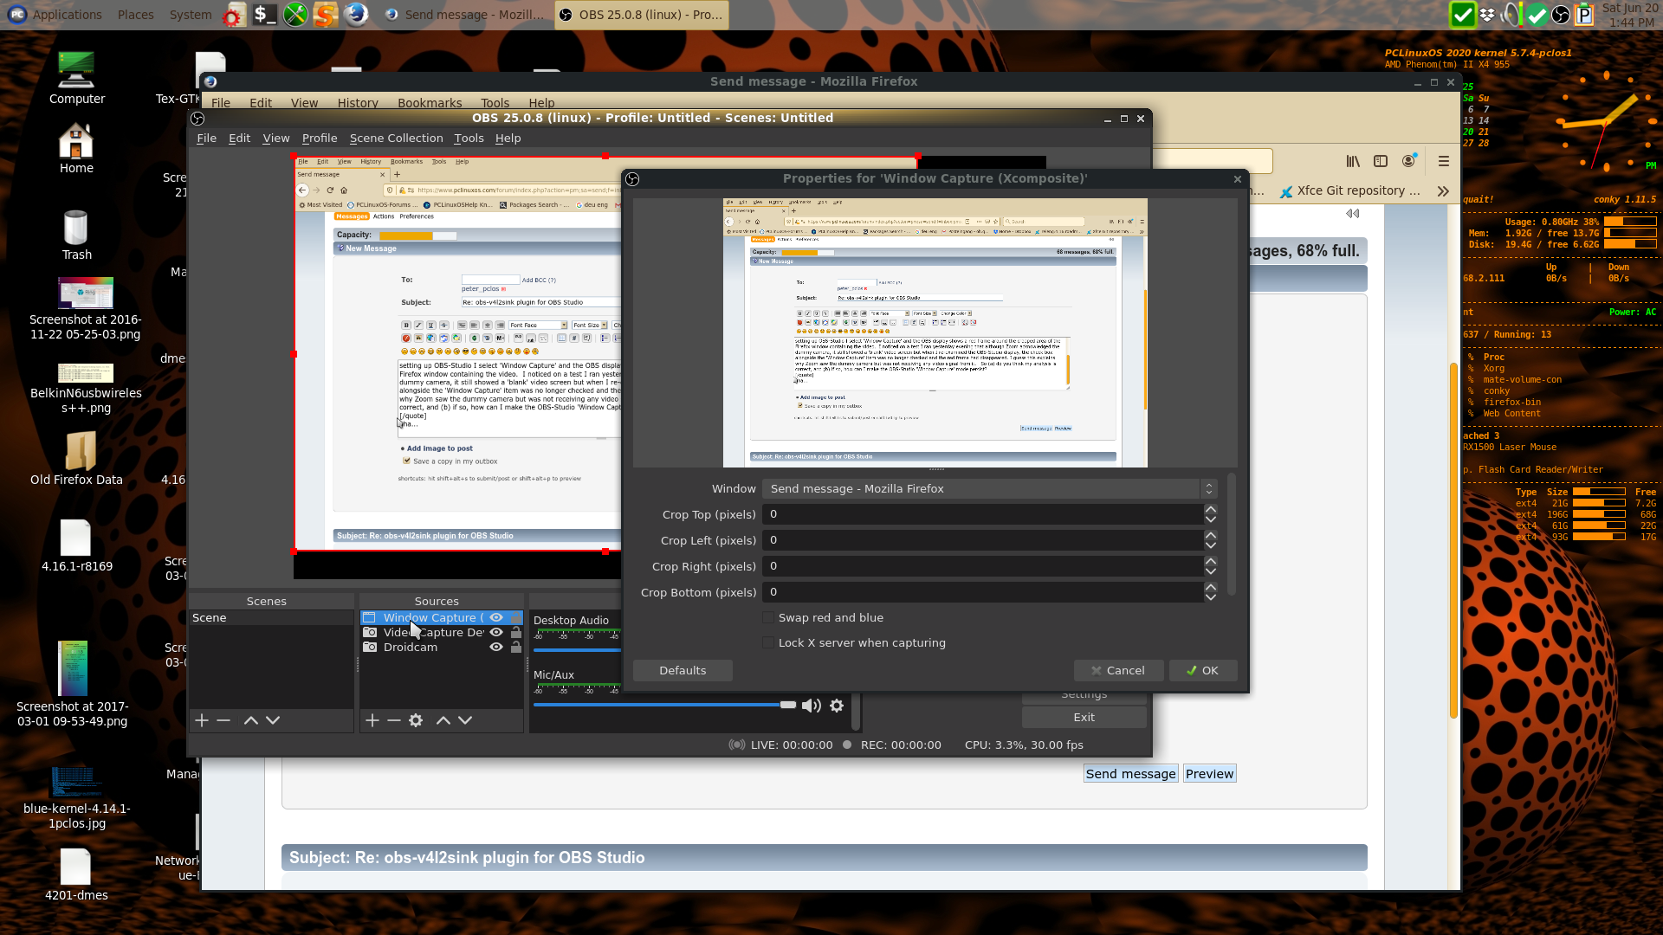The width and height of the screenshot is (1663, 935).
Task: Open source properties gear in Sources panel
Action: tap(416, 720)
